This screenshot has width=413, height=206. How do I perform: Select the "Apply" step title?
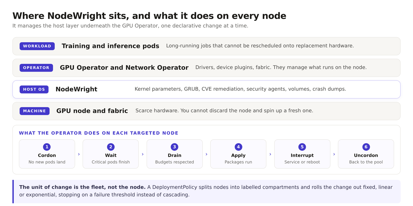point(238,156)
